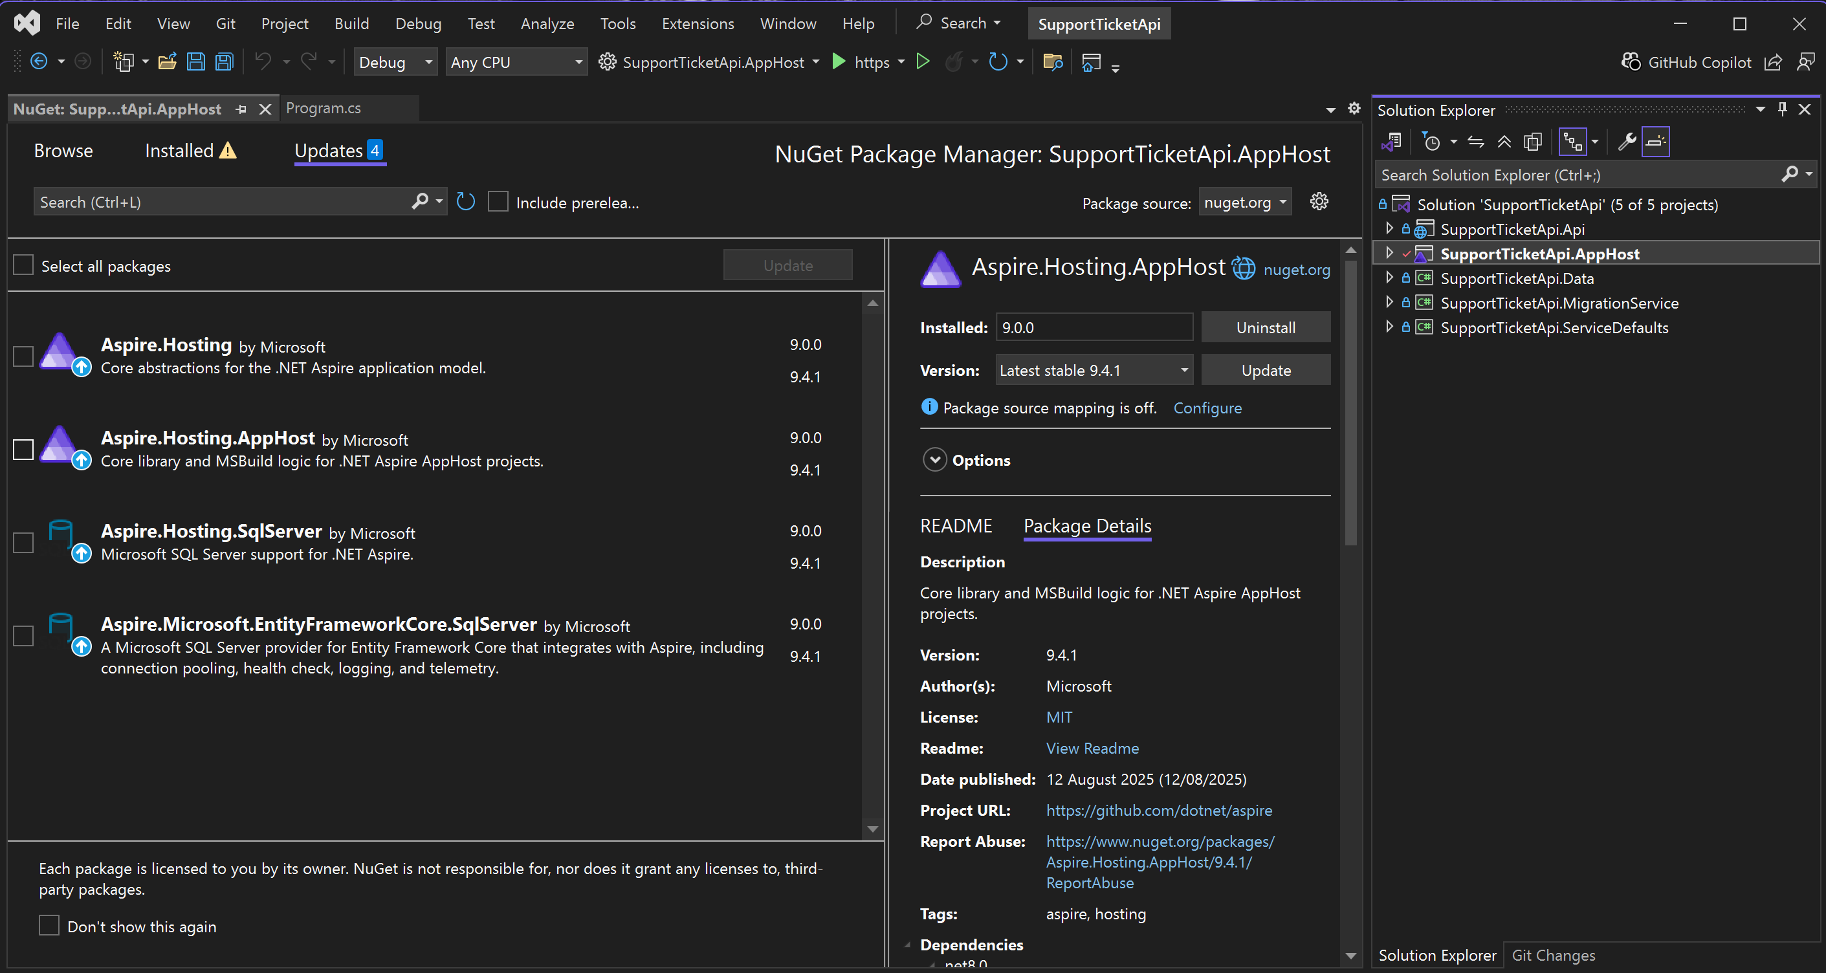Viewport: 1826px width, 973px height.
Task: Enable the Include prerelease checkbox
Action: pyautogui.click(x=498, y=202)
